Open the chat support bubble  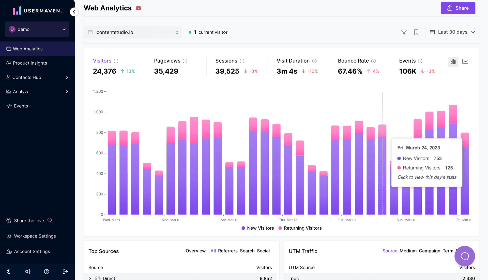[x=465, y=256]
